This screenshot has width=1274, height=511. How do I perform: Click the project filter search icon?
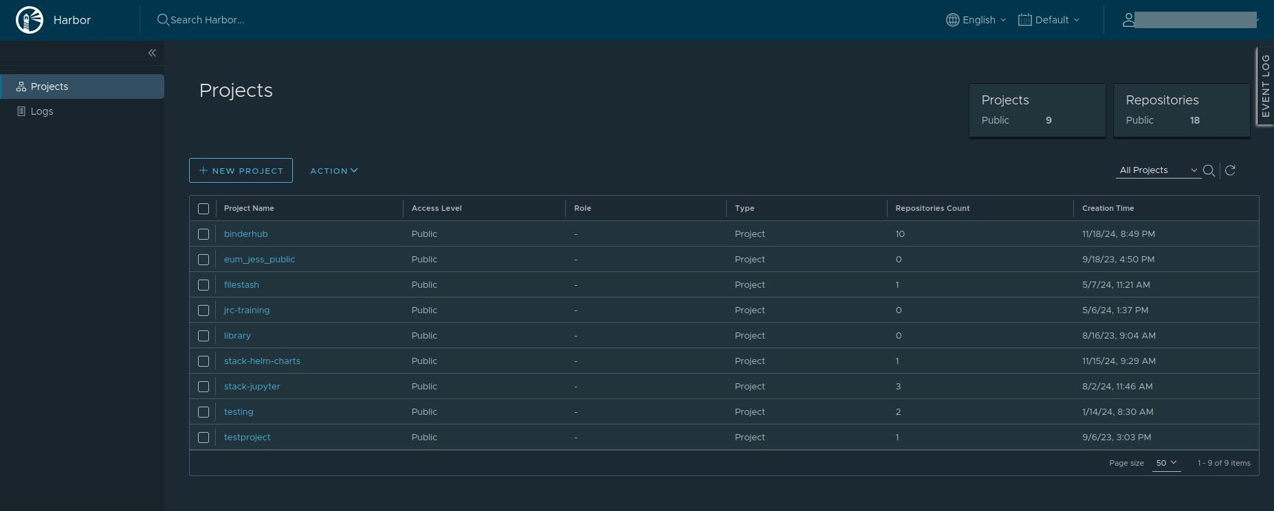(x=1209, y=170)
